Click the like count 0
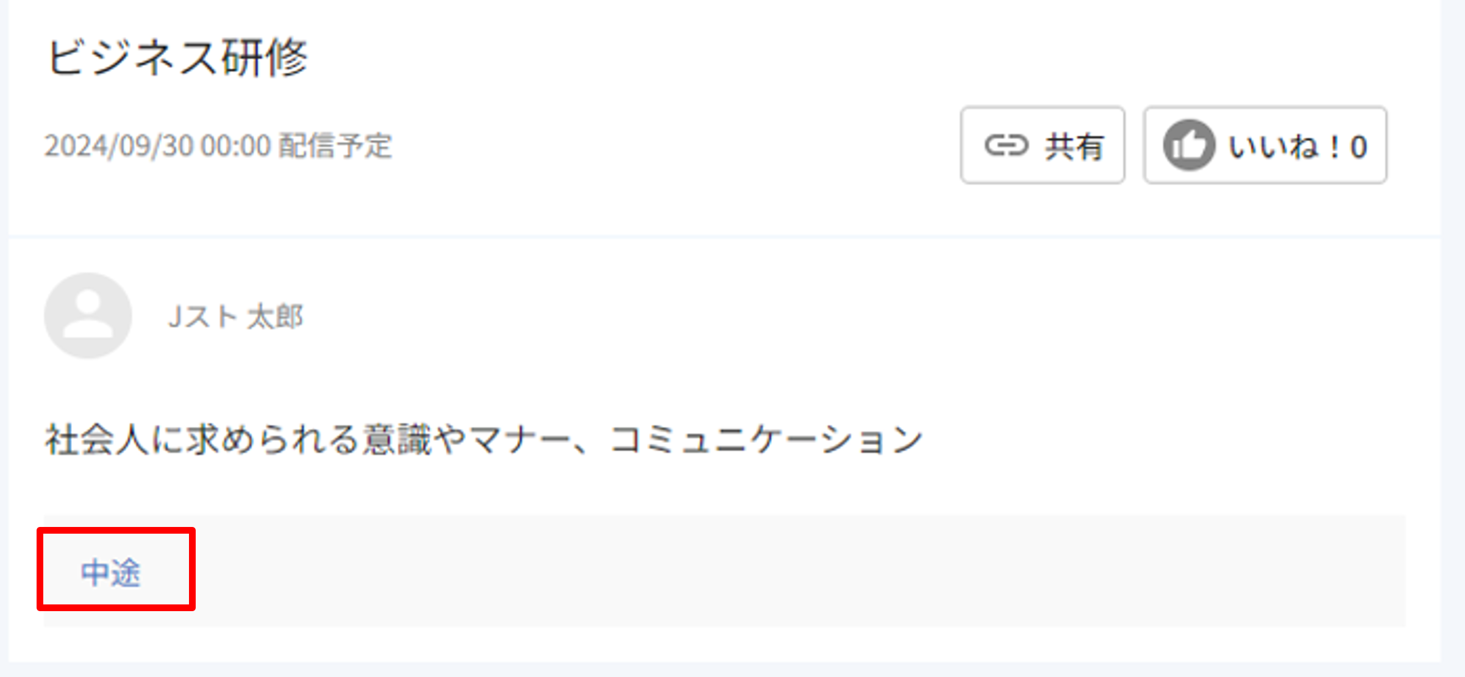 point(1358,147)
